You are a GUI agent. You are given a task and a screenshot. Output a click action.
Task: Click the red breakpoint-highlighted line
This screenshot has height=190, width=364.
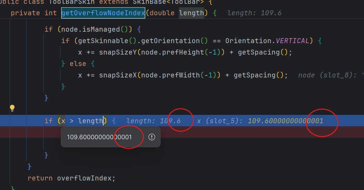pos(229,132)
